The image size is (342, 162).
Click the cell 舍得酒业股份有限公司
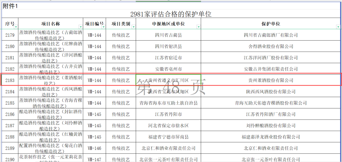pos(270,46)
